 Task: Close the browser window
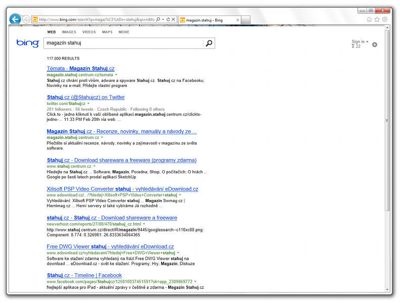coord(382,11)
